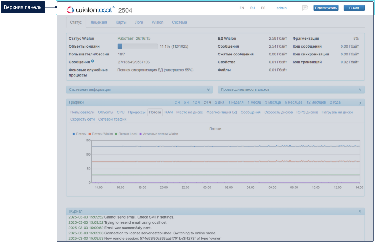This screenshot has width=375, height=242.
Task: Click the Выход button
Action: pos(354,8)
